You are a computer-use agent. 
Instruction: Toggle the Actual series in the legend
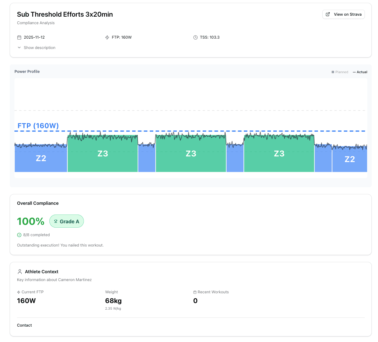pyautogui.click(x=360, y=72)
